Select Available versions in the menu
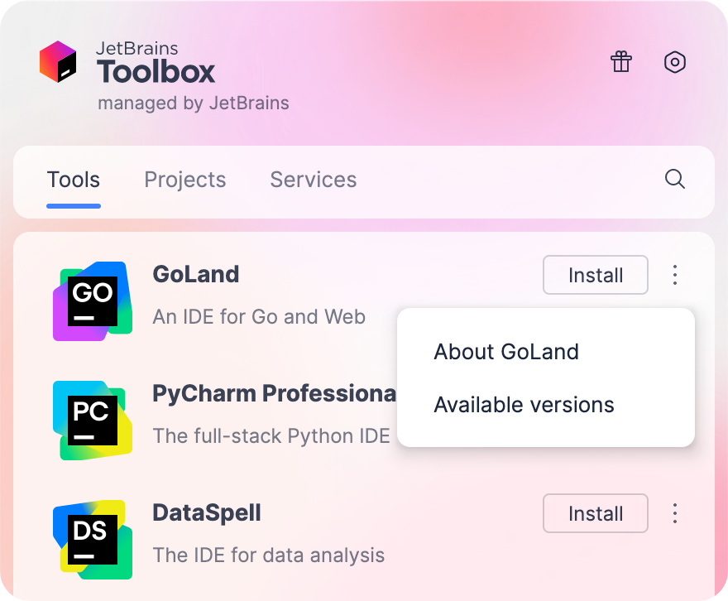728x601 pixels. click(x=524, y=404)
